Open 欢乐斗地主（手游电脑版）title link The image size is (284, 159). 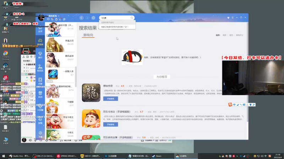coord(117,112)
